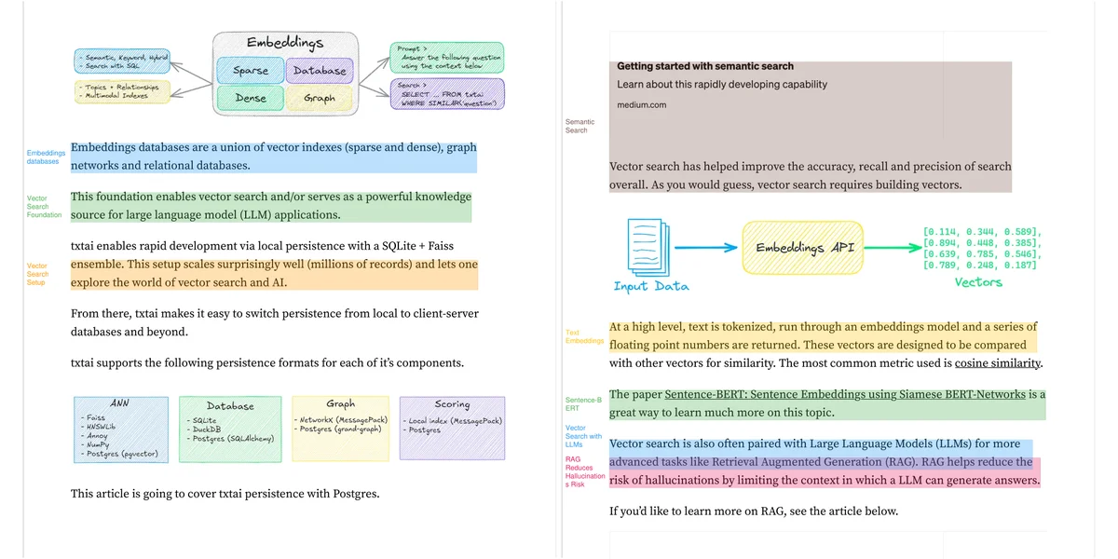Image resolution: width=1118 pixels, height=559 pixels.
Task: Click the purple Search SQL query box
Action: 448,92
